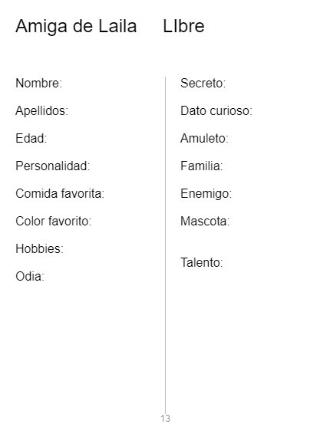This screenshot has height=437, width=330.
Task: Click the 'Color favorito:' line
Action: tap(54, 221)
